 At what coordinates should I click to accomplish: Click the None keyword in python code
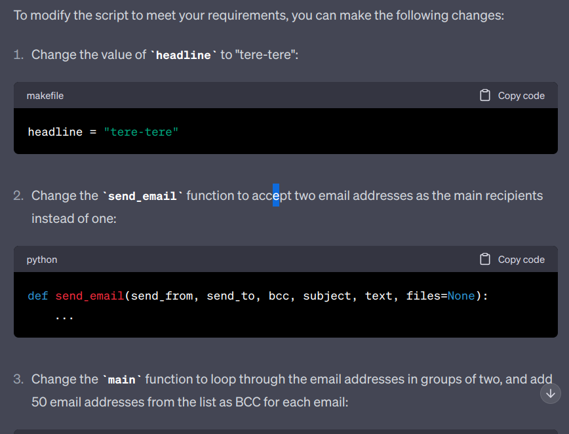tap(461, 296)
